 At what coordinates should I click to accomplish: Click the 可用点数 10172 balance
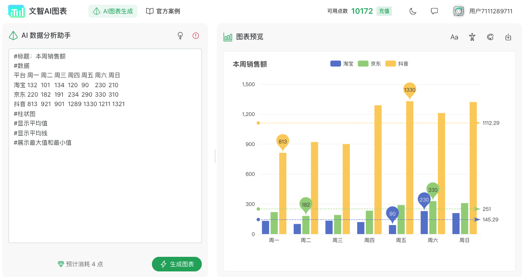(x=350, y=11)
